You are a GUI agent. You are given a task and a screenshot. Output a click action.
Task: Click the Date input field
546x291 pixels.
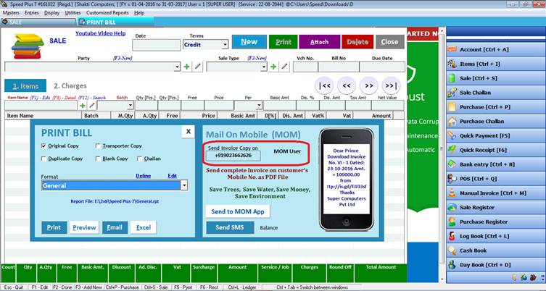pos(157,45)
